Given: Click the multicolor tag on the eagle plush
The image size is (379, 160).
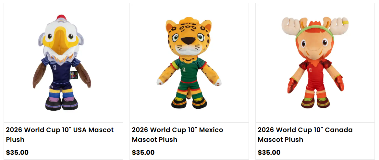Looking at the screenshot, I should click(x=74, y=75).
